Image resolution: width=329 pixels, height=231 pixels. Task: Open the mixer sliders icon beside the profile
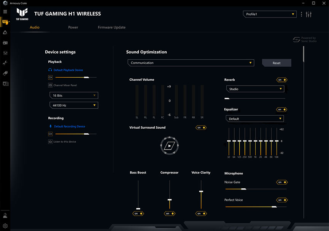[308, 14]
